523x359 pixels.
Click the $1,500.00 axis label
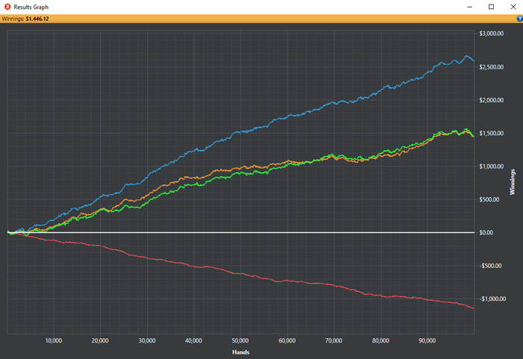point(492,133)
